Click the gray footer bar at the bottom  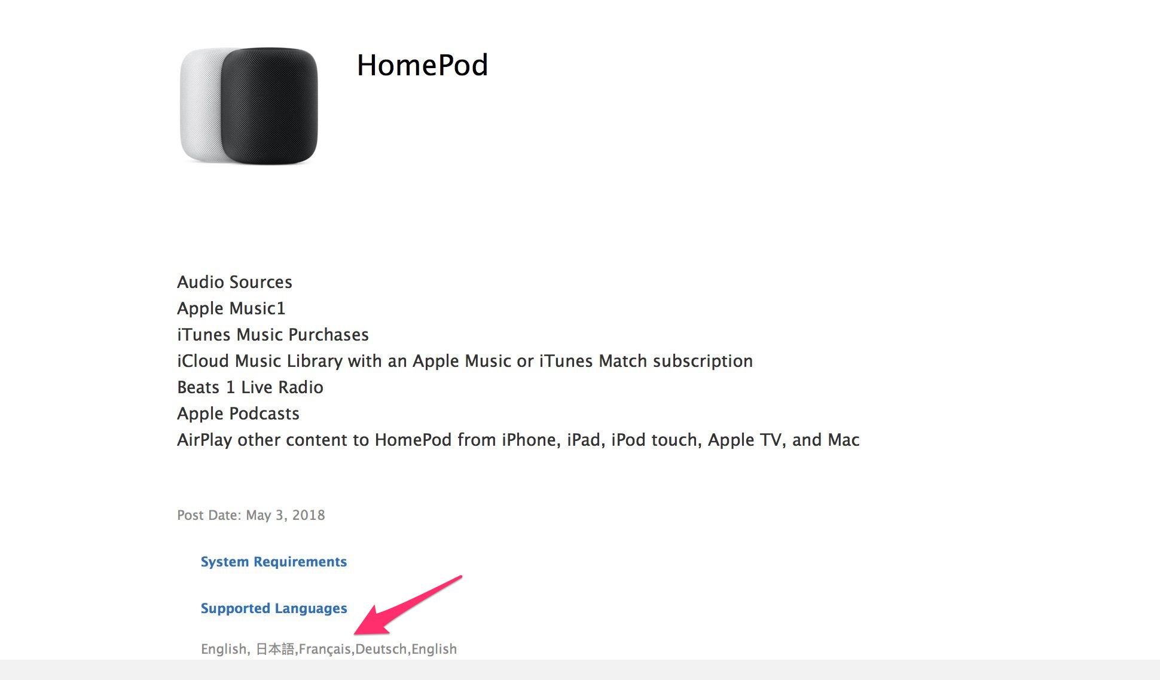click(x=580, y=670)
